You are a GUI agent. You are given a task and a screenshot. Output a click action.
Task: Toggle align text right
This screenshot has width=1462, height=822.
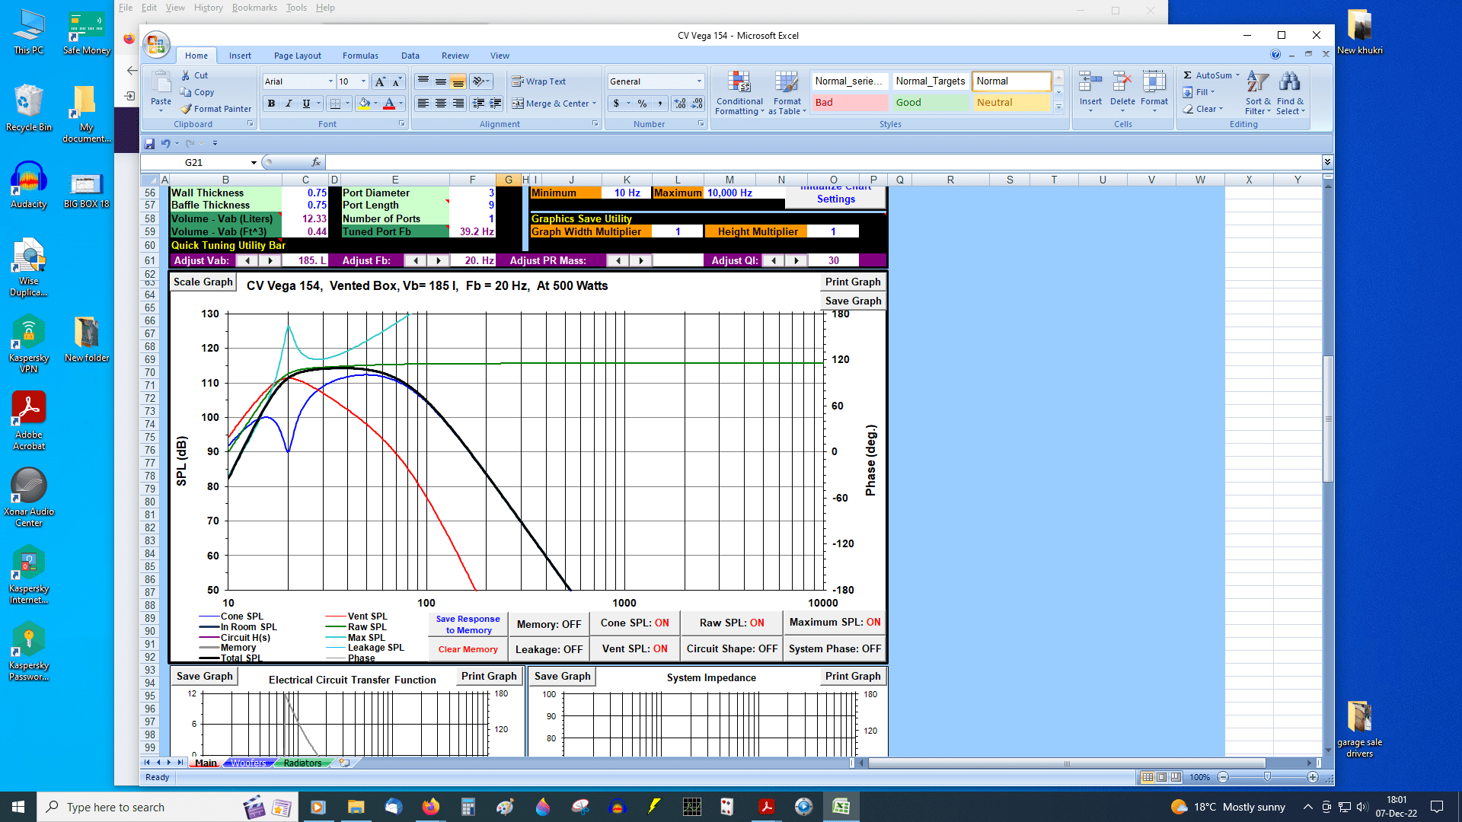[x=458, y=104]
